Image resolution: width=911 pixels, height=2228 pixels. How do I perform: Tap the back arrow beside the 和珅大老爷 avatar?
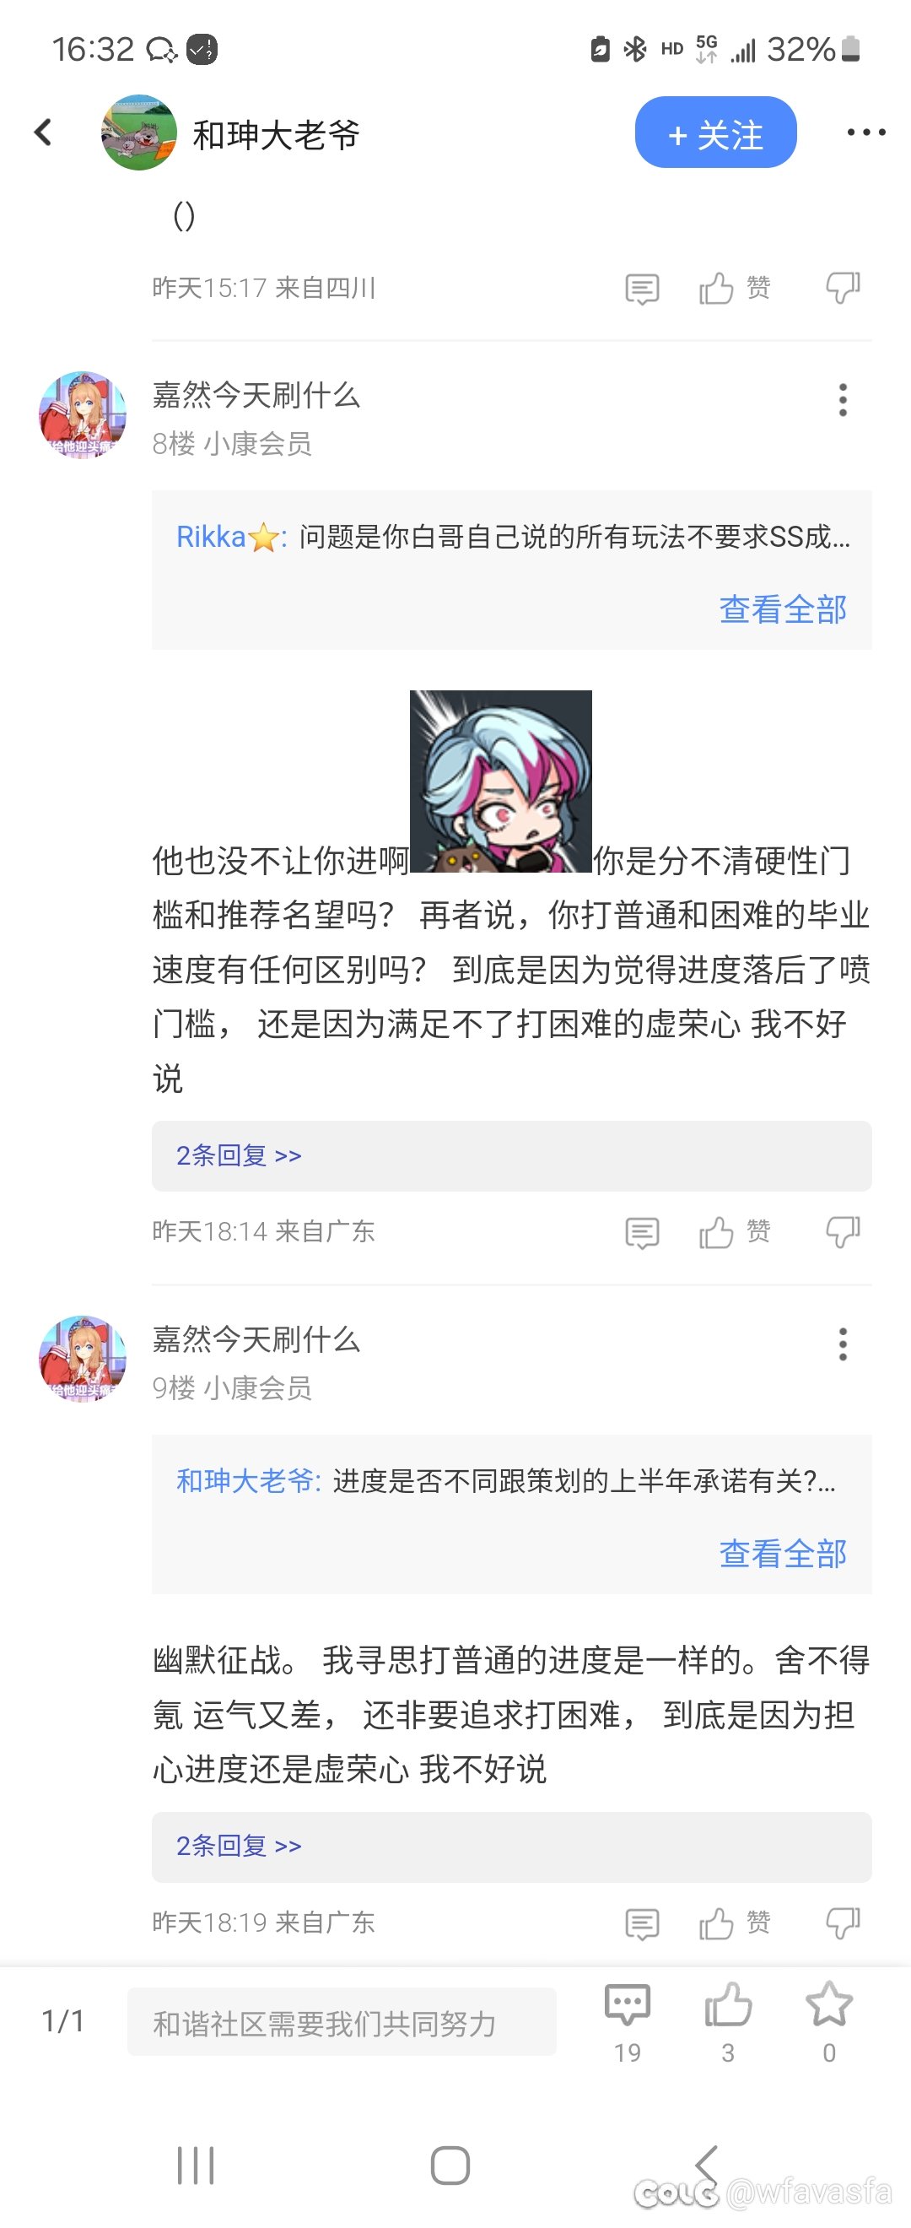tap(43, 132)
